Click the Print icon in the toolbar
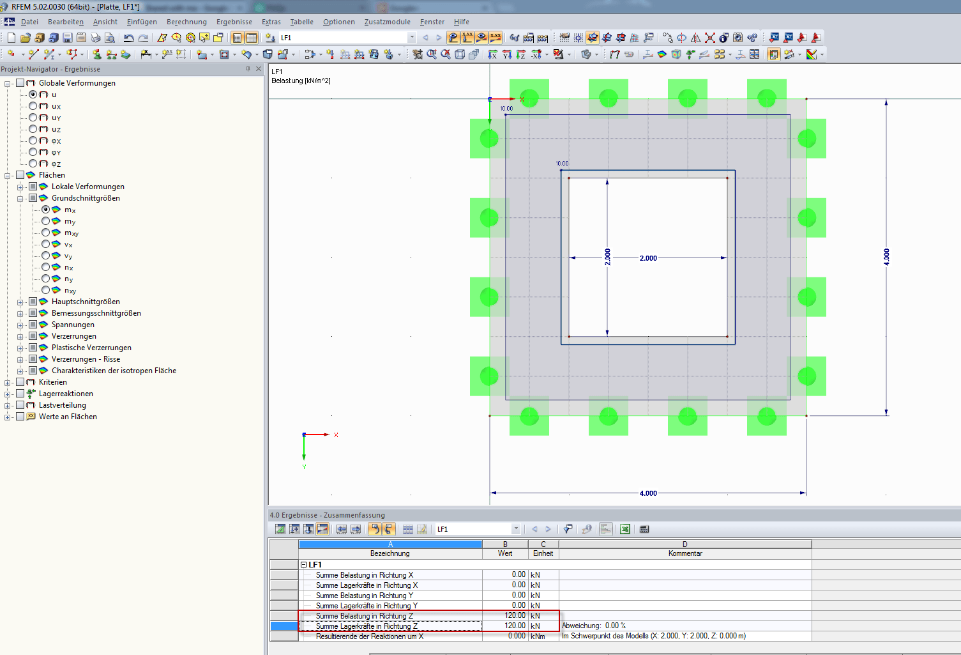The width and height of the screenshot is (961, 655). click(x=96, y=38)
